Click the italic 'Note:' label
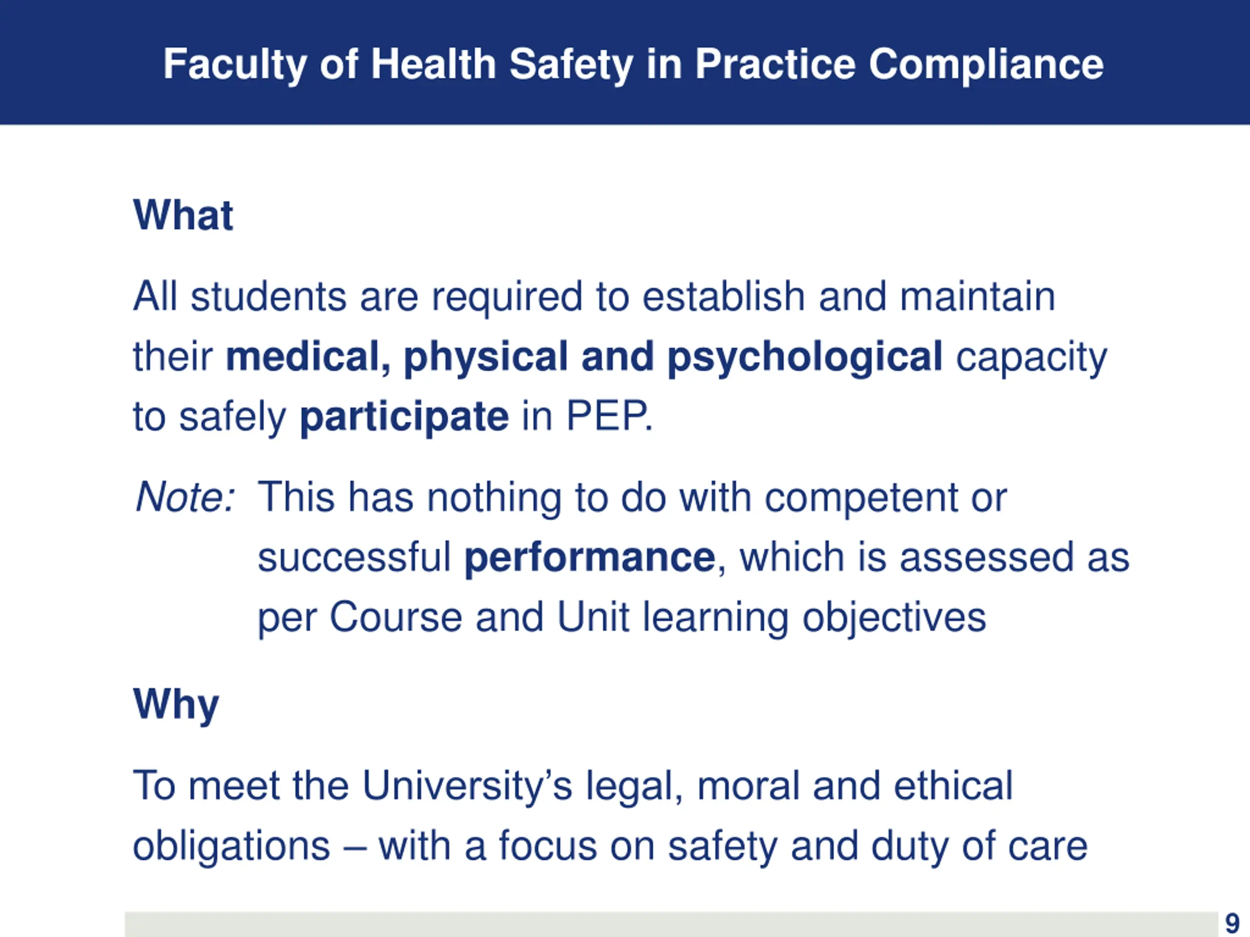The image size is (1250, 937). coord(185,497)
